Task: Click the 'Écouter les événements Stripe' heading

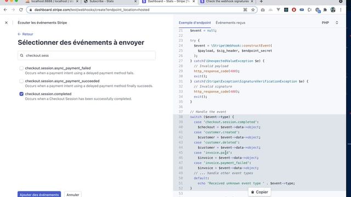Action: pos(42,23)
